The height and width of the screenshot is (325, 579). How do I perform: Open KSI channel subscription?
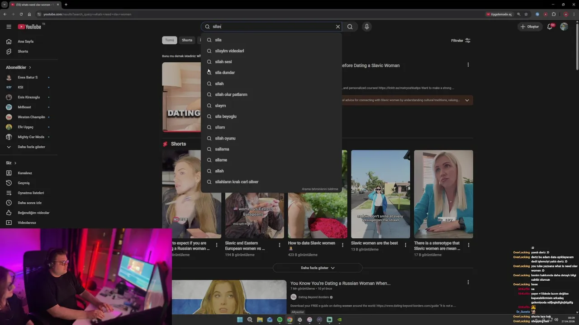(28, 87)
